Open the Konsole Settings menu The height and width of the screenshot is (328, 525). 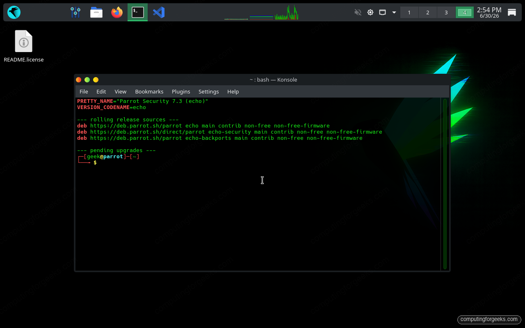pyautogui.click(x=209, y=91)
